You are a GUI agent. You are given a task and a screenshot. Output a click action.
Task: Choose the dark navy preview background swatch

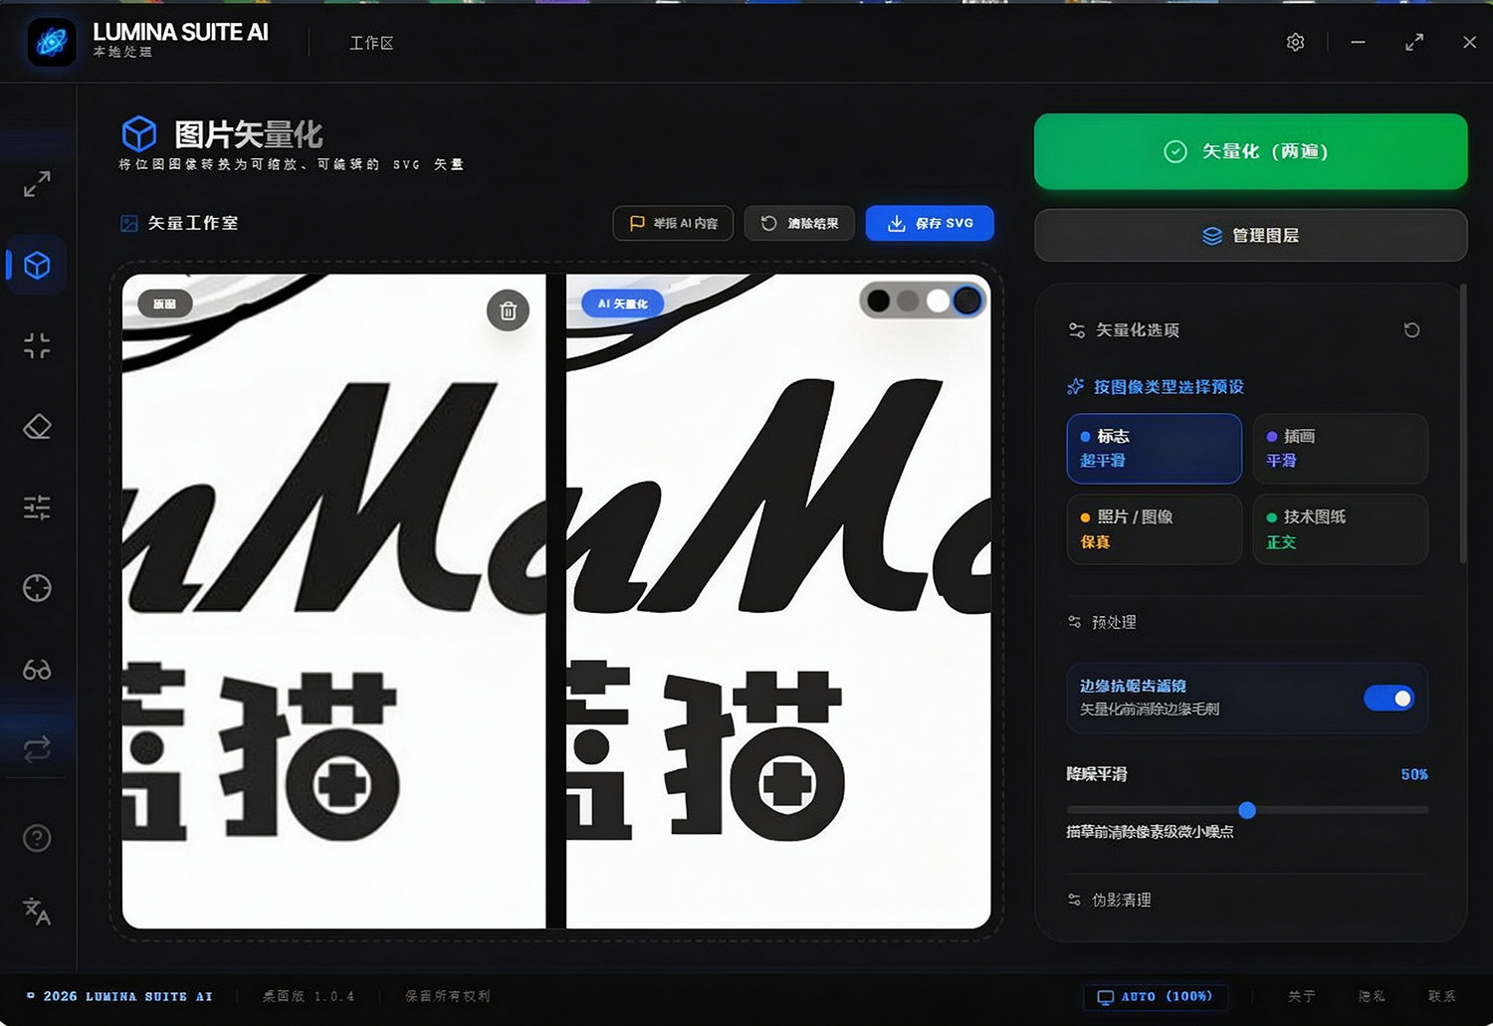click(966, 301)
